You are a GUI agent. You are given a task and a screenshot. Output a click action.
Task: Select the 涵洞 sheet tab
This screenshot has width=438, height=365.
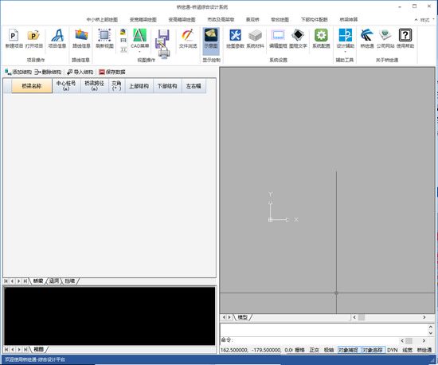point(54,281)
